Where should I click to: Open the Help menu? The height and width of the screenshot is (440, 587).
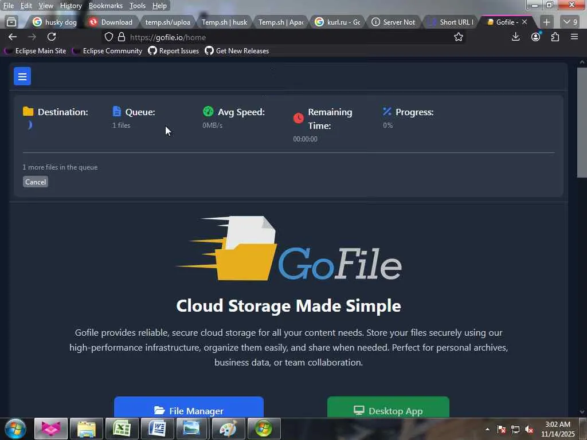[159, 6]
